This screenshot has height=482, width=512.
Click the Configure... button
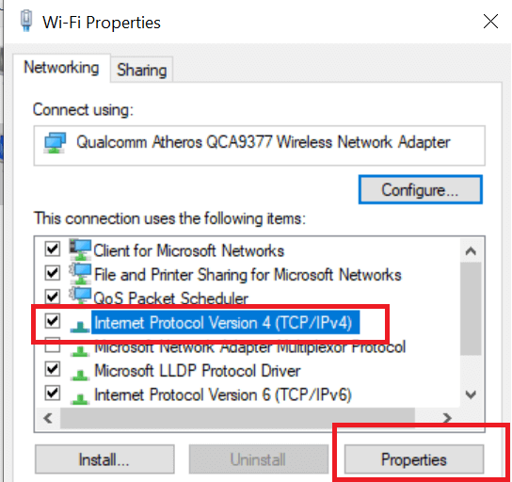tap(421, 190)
